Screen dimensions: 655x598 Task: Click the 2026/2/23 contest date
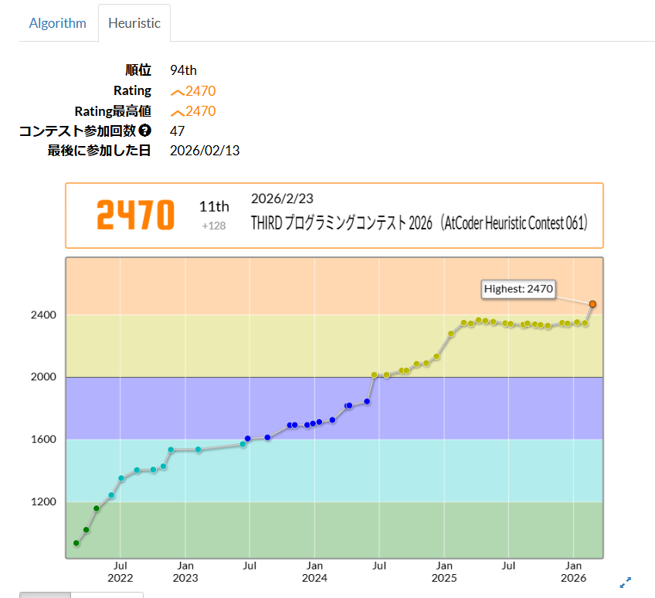click(282, 199)
